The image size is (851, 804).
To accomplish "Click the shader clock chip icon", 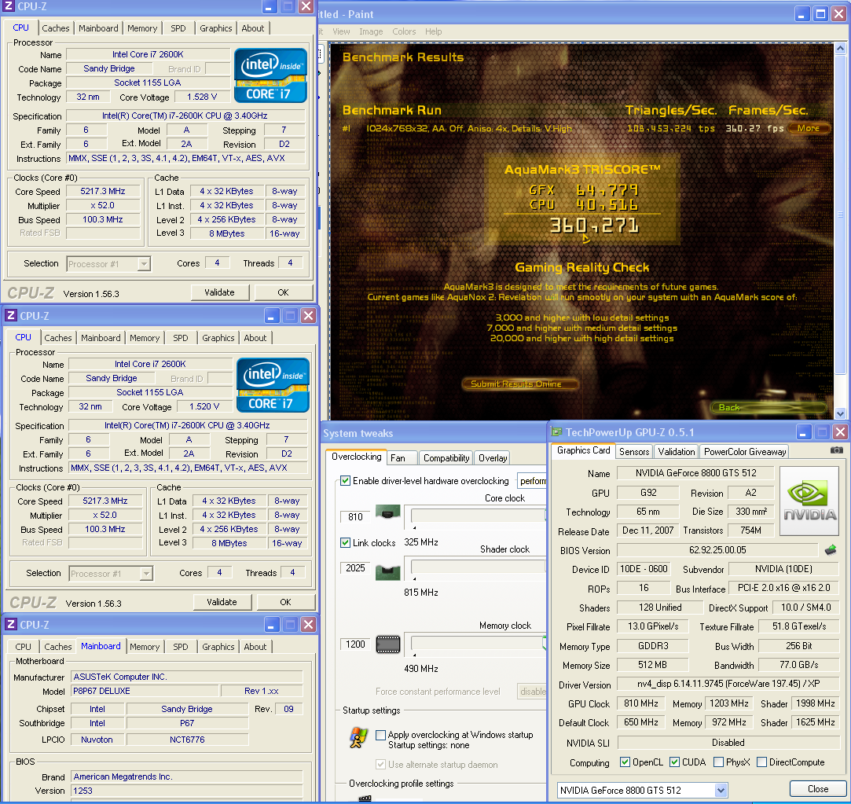I will point(388,572).
